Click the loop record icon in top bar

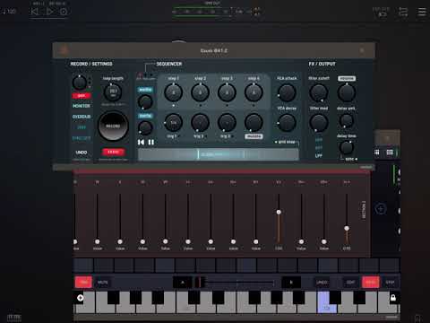(64, 12)
